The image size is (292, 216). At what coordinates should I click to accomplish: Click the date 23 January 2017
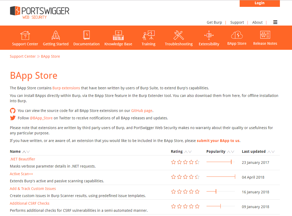[x=255, y=163]
